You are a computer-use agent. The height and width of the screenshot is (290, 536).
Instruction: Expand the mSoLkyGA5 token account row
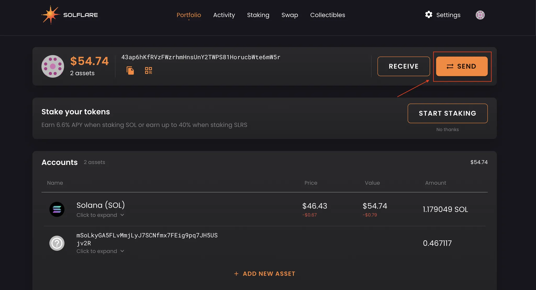(97, 251)
